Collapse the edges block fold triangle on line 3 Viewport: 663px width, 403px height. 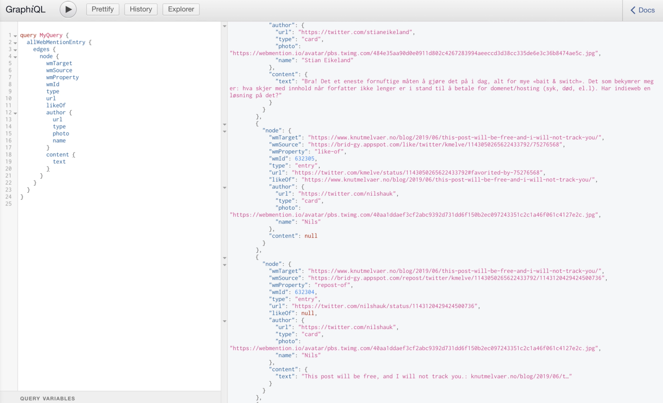coord(15,49)
